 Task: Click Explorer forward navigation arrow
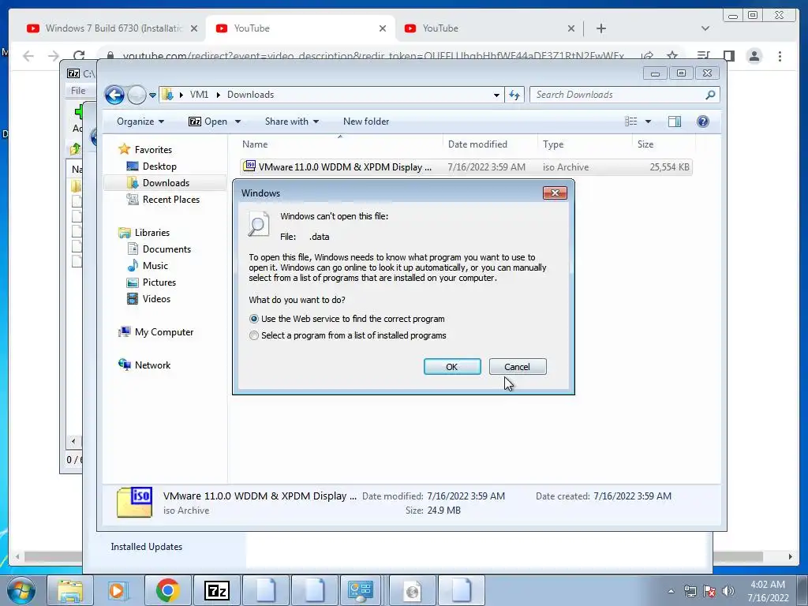point(137,95)
